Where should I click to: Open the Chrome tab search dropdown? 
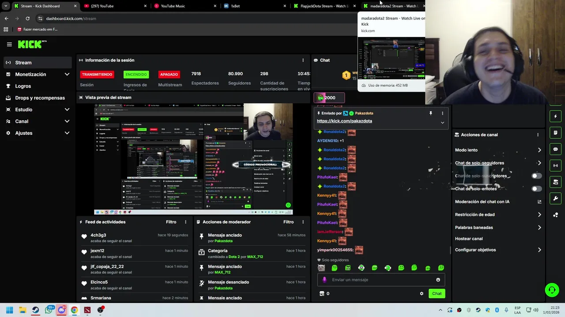point(6,6)
